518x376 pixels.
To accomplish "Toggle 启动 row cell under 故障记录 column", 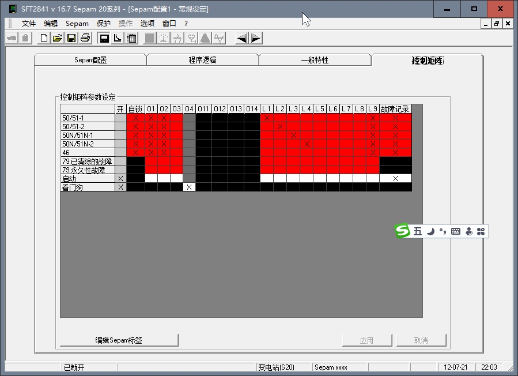I will coord(395,178).
